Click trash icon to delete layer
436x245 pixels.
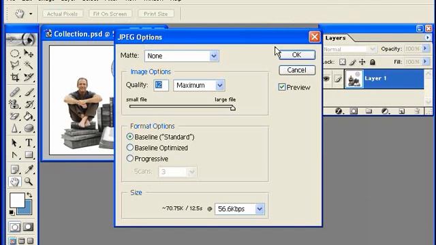[417, 111]
